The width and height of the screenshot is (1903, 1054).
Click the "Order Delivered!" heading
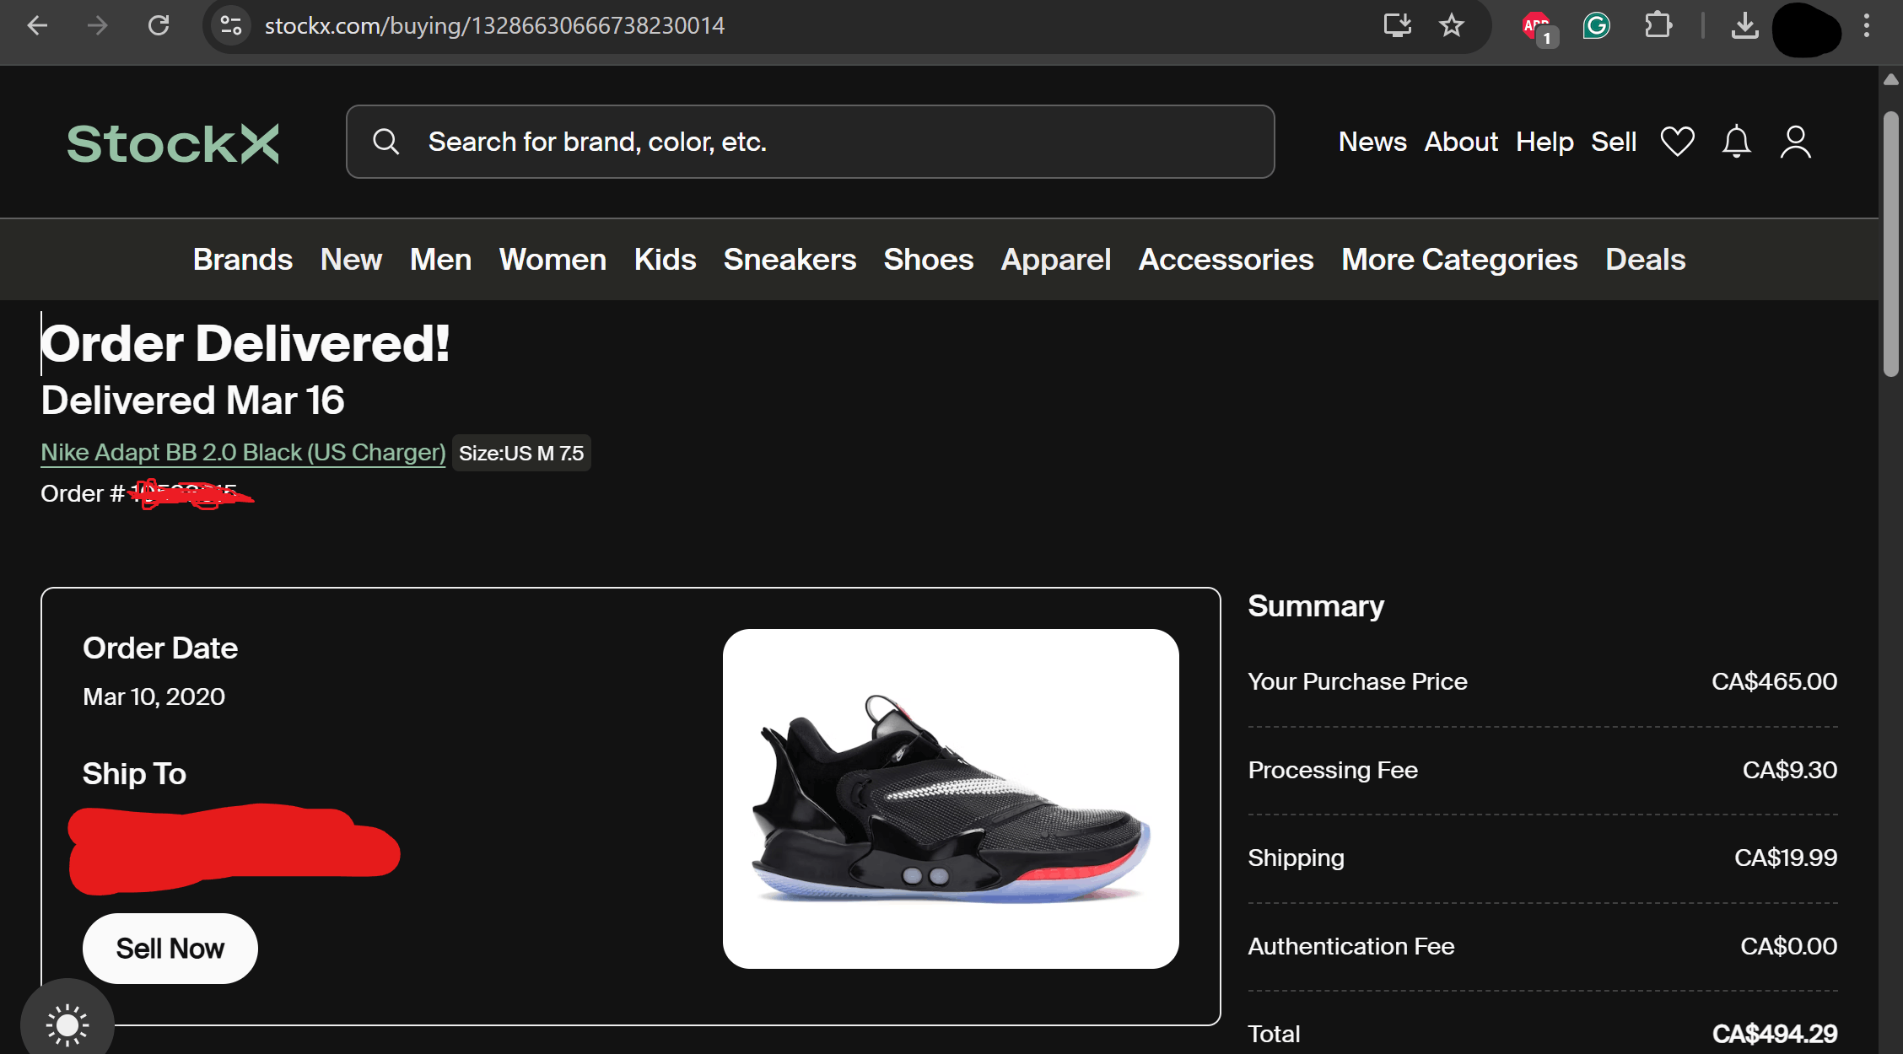pos(245,344)
